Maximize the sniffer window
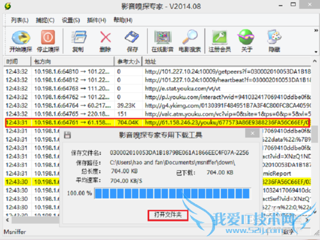 click(293, 4)
